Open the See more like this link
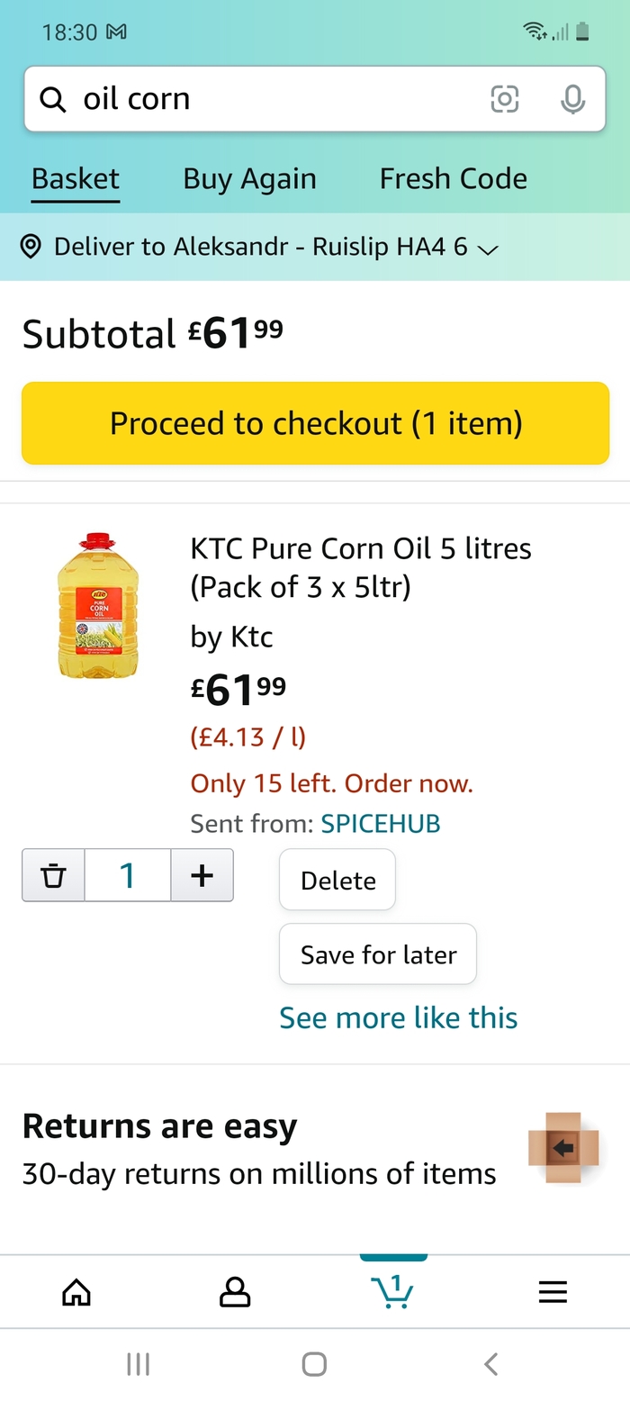The image size is (630, 1401). (398, 1017)
